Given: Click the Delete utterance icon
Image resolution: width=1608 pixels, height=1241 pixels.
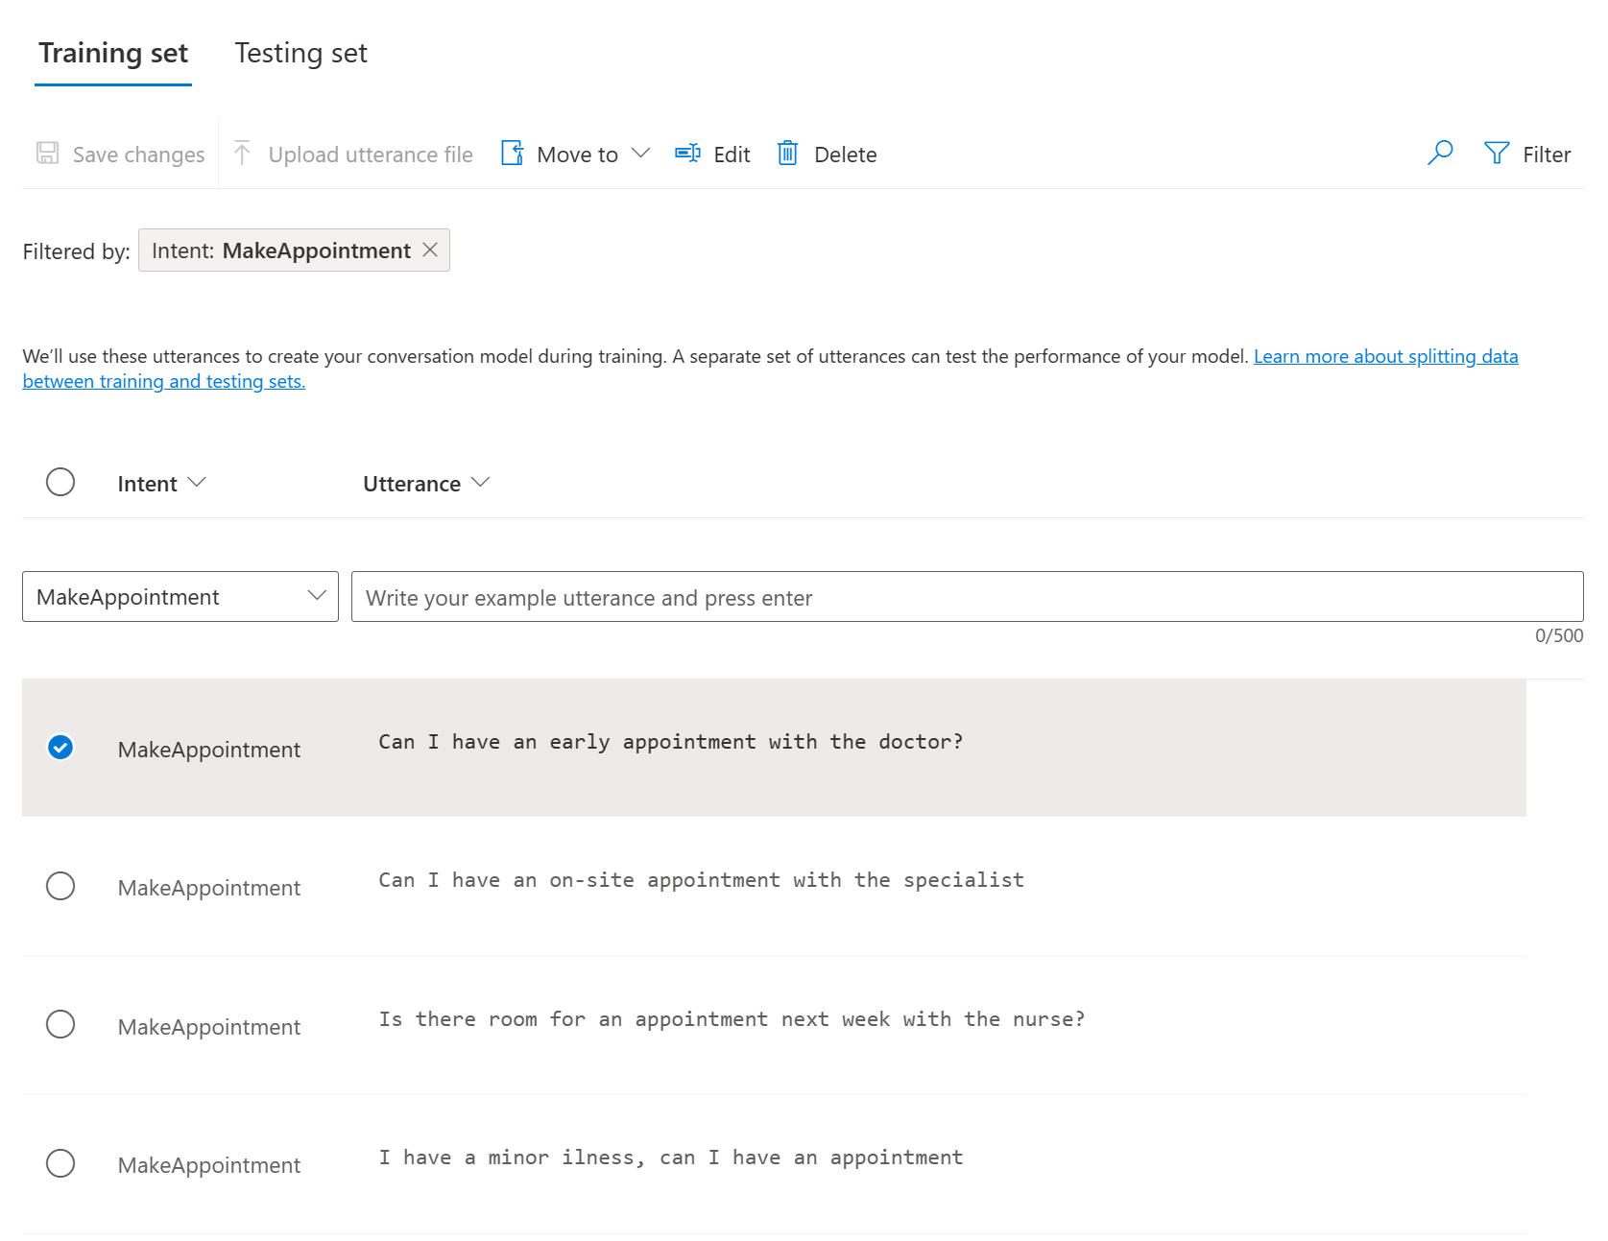Looking at the screenshot, I should coord(788,154).
